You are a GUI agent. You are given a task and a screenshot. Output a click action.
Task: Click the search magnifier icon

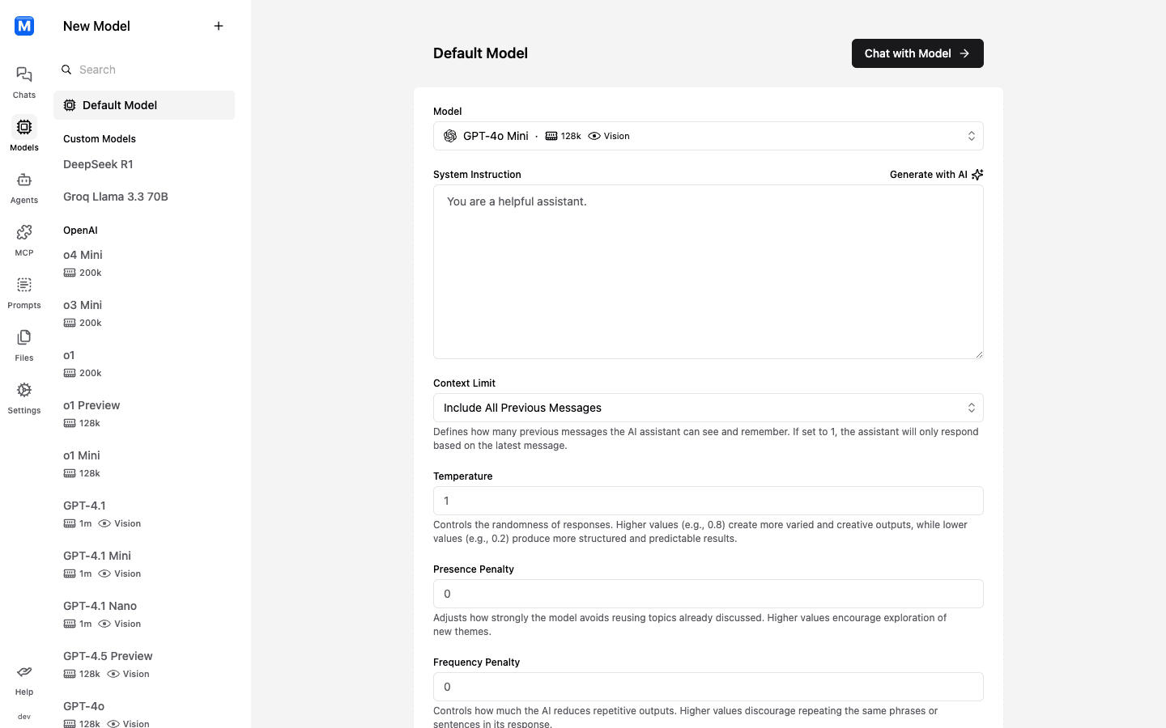(x=67, y=70)
